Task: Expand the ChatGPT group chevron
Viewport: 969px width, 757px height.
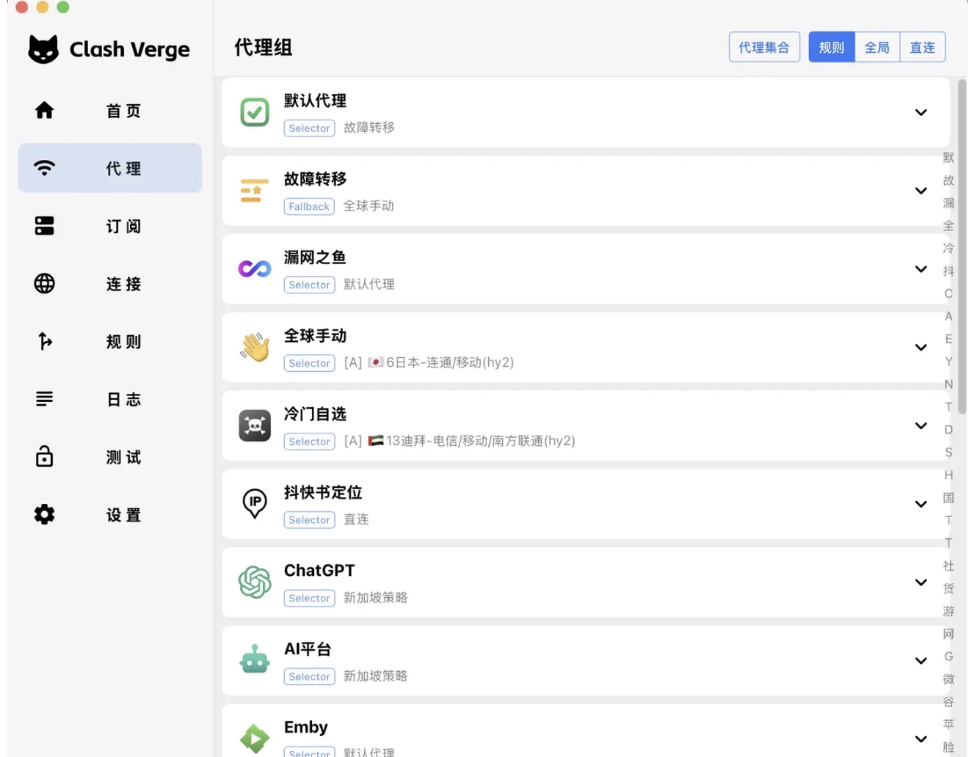Action: click(921, 582)
